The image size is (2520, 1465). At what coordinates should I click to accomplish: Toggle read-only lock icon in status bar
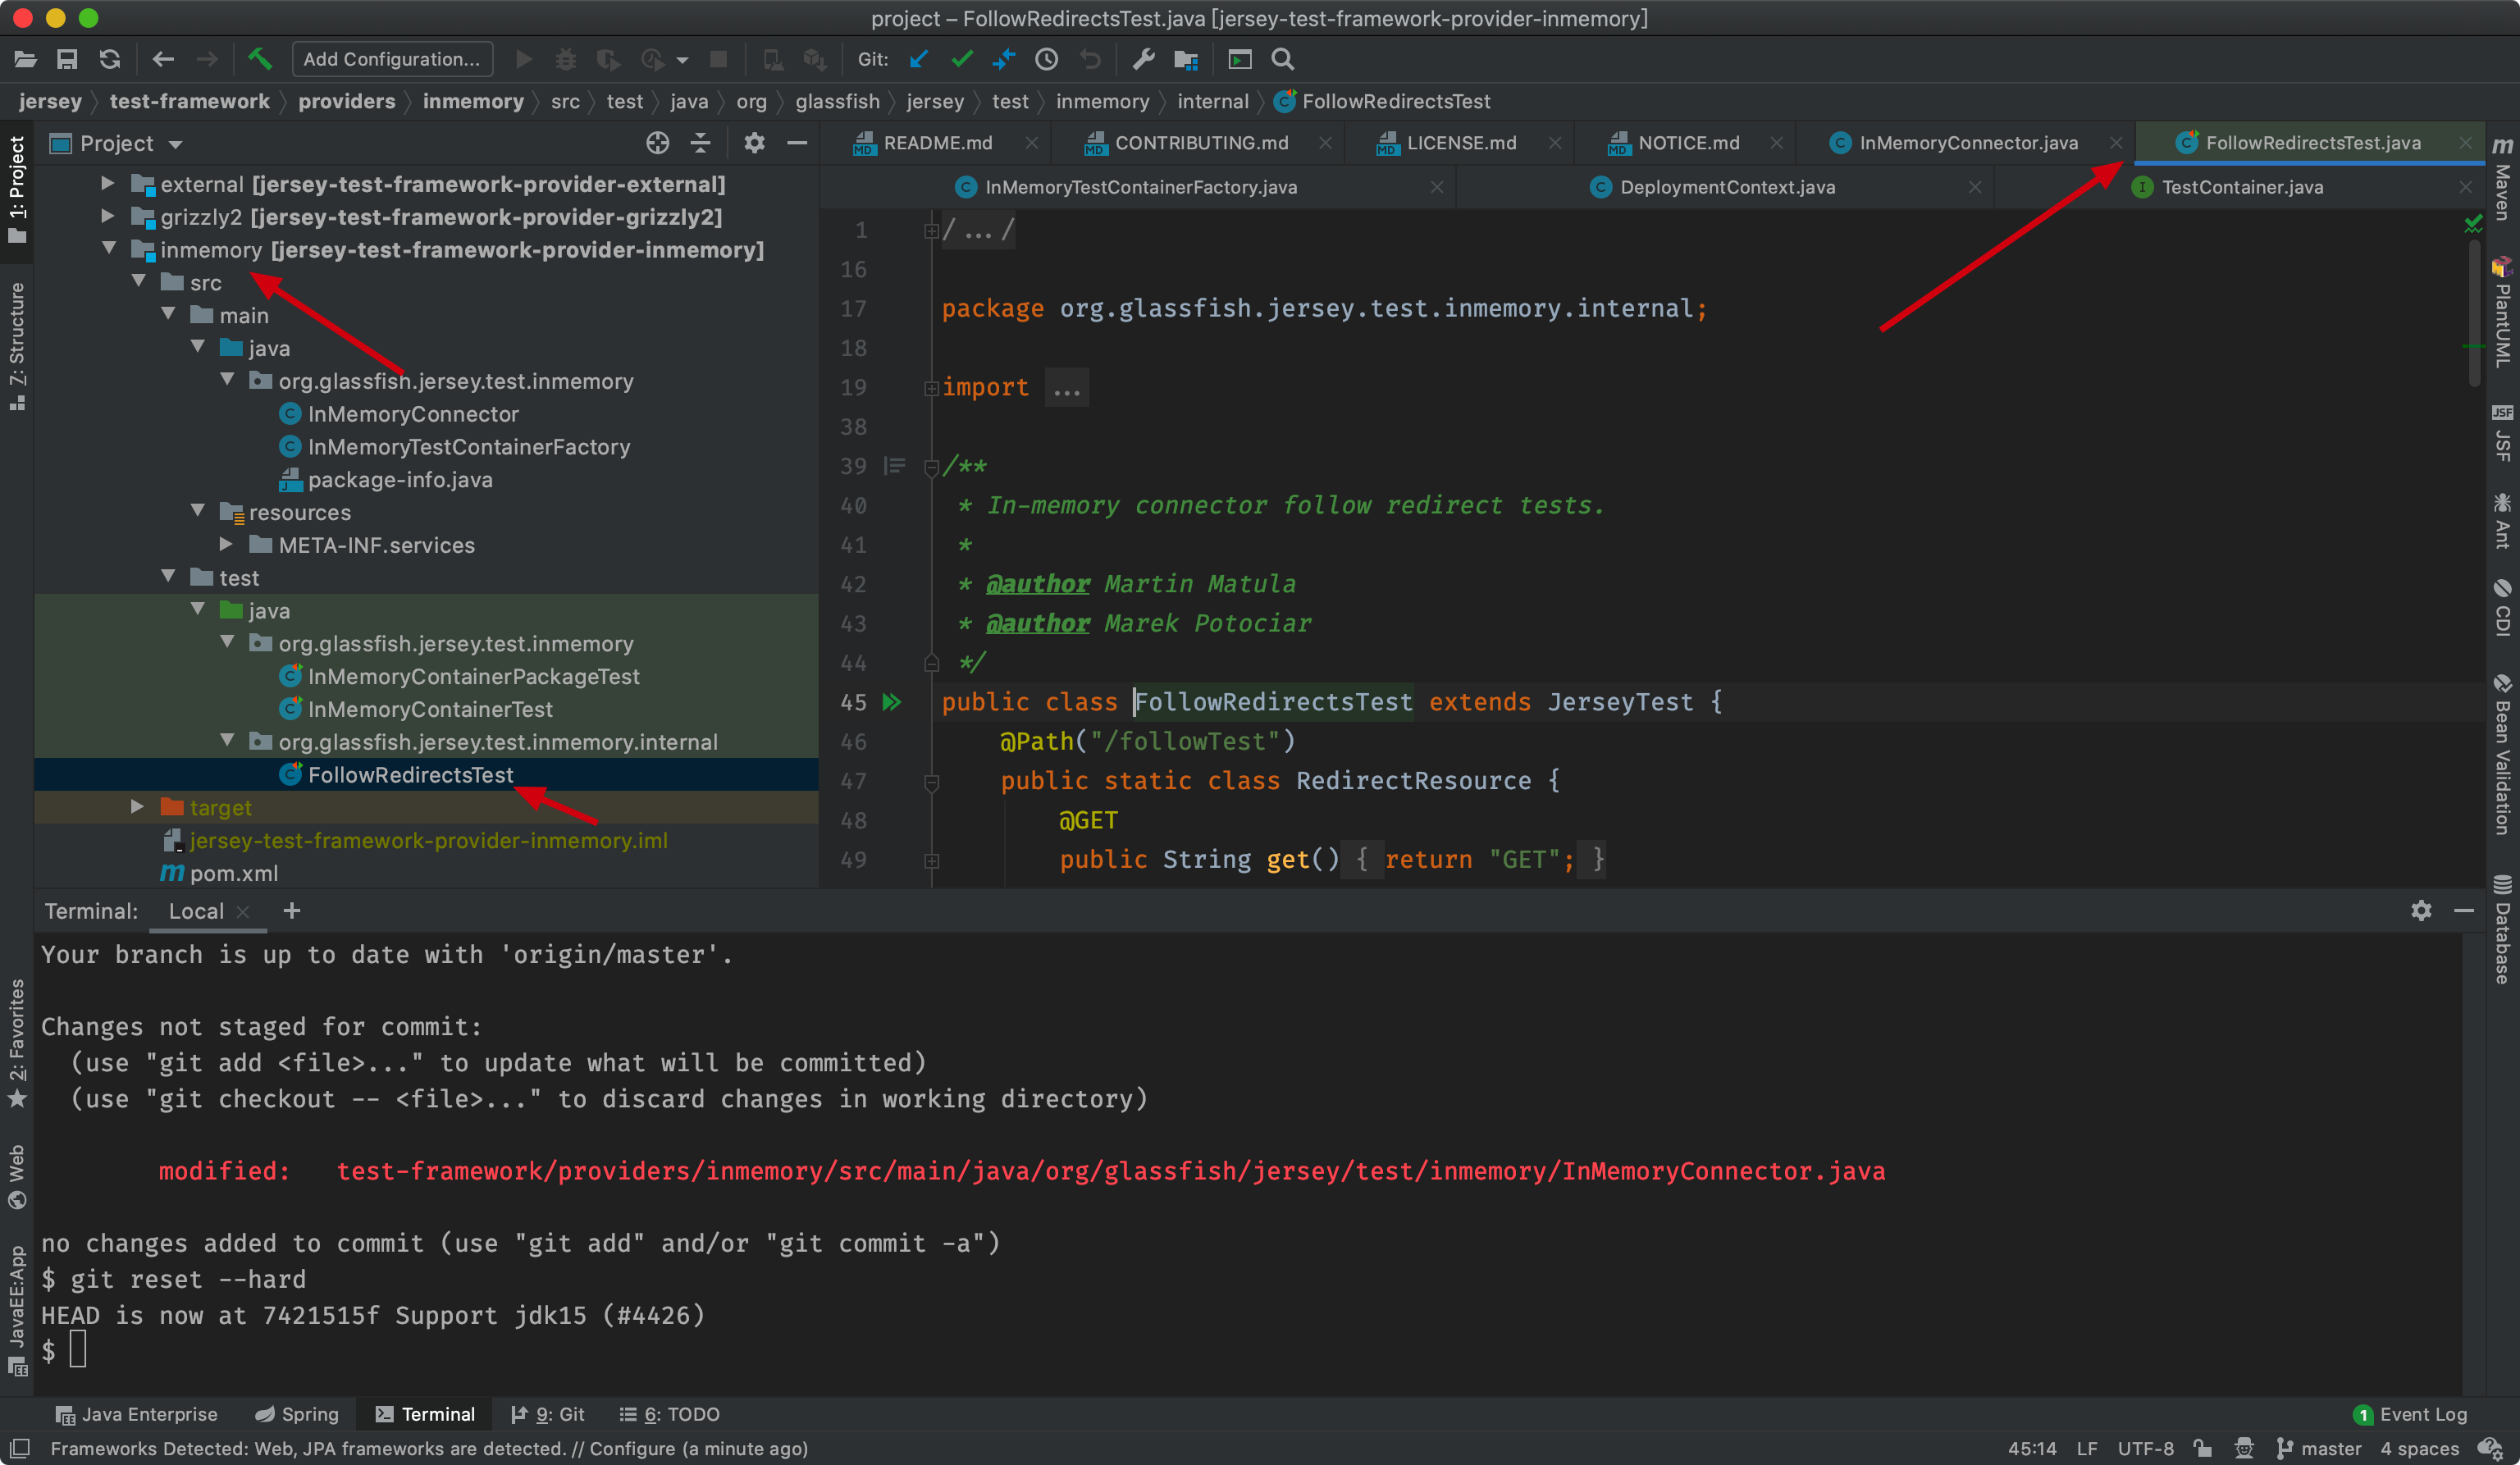(2202, 1448)
